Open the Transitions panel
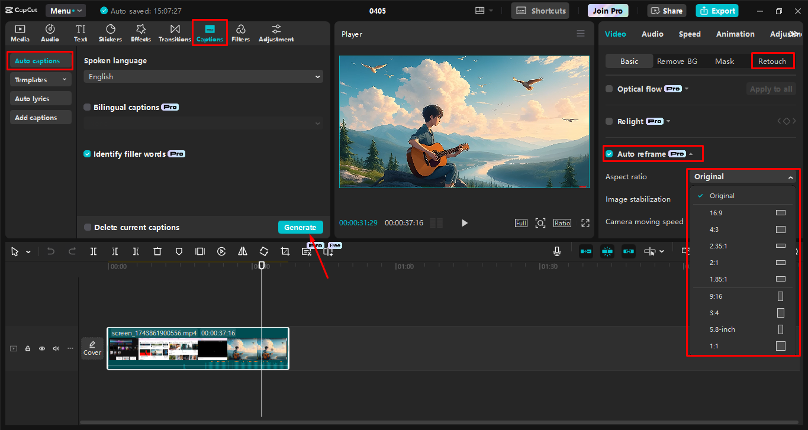The width and height of the screenshot is (808, 430). [x=175, y=33]
